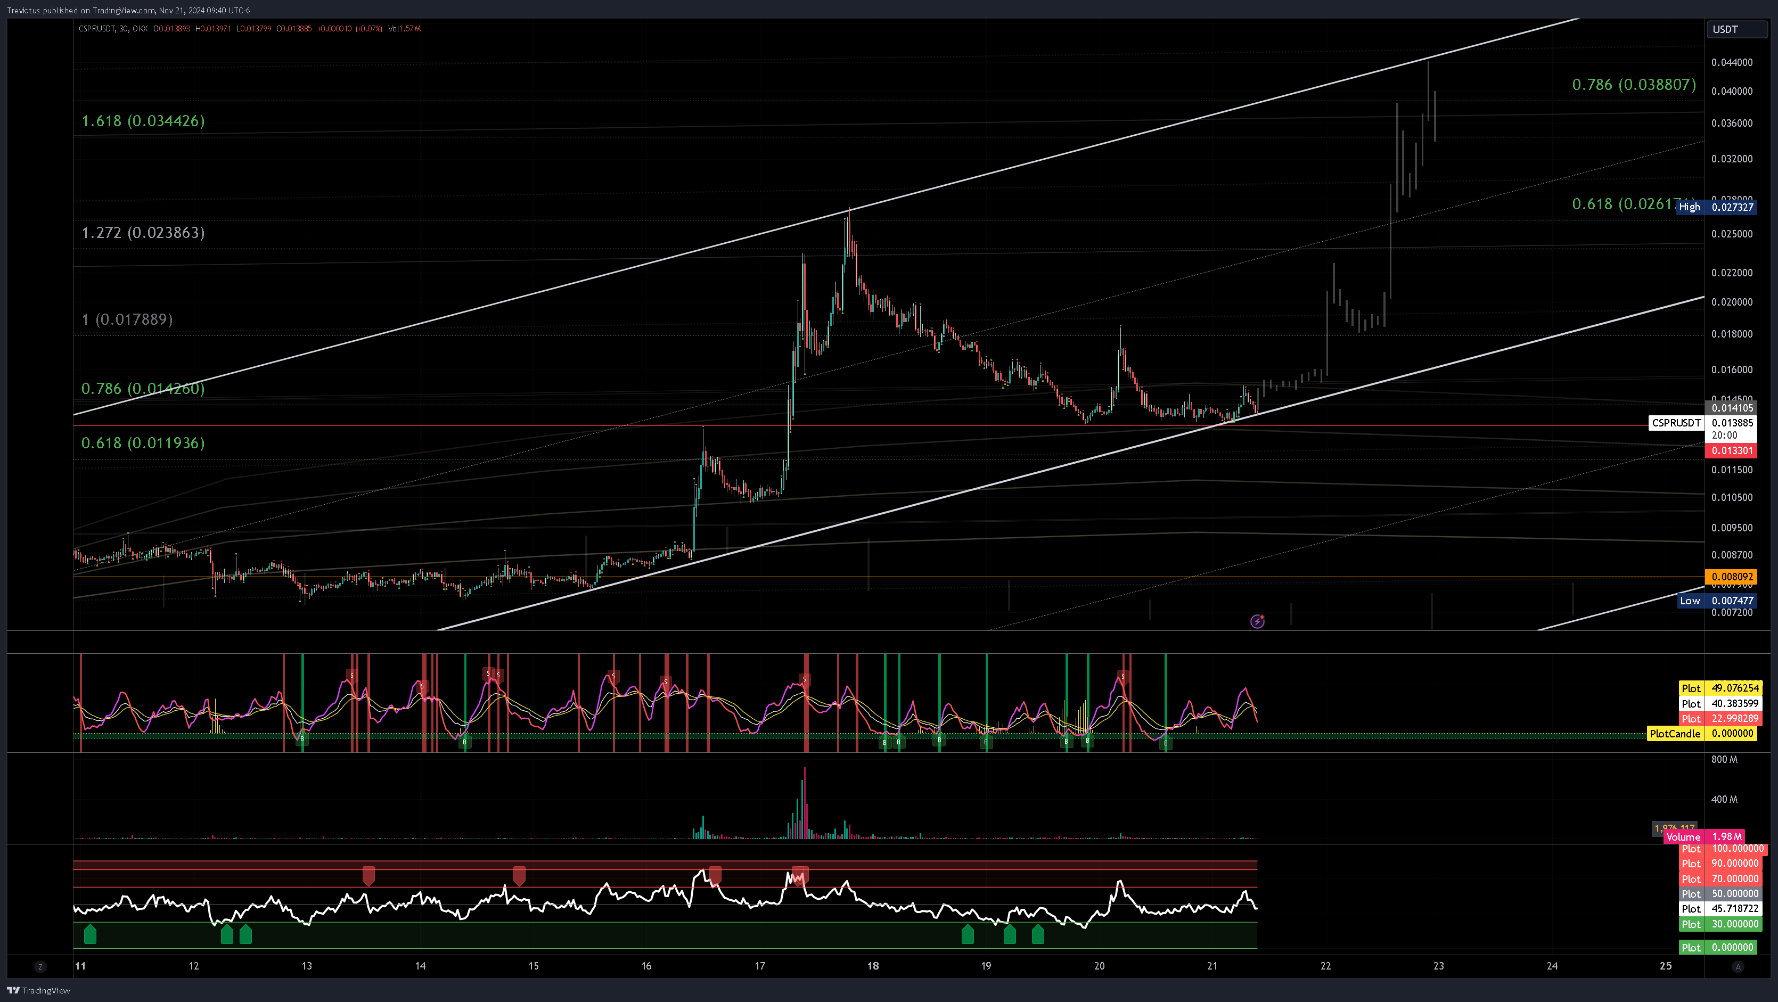Click the pink Volume 1.98M label
1778x1002 pixels.
click(1703, 836)
